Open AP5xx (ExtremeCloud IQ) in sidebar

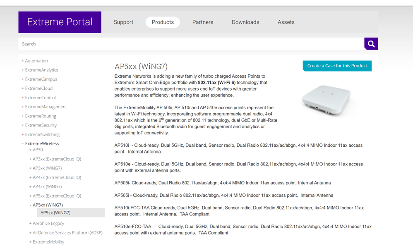pyautogui.click(x=55, y=196)
